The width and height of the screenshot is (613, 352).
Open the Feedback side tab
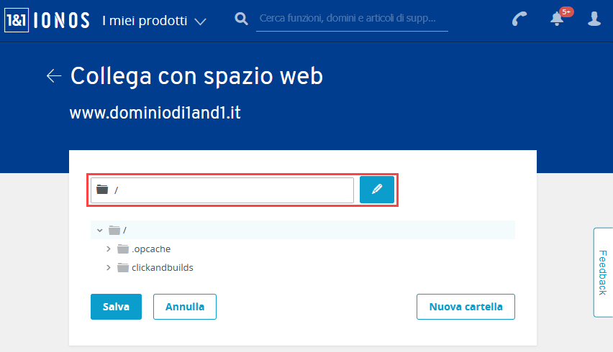point(603,272)
